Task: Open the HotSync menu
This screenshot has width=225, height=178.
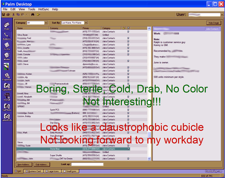Action: click(44, 9)
